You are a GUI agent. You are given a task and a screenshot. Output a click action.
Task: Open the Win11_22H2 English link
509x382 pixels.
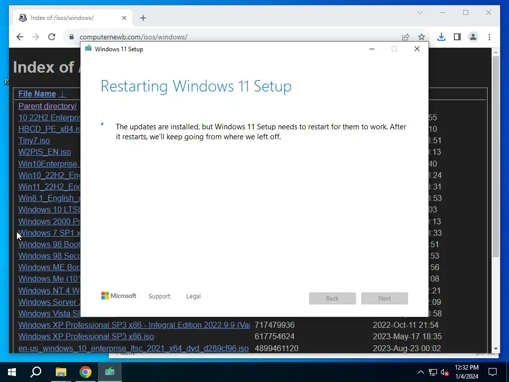click(x=49, y=187)
